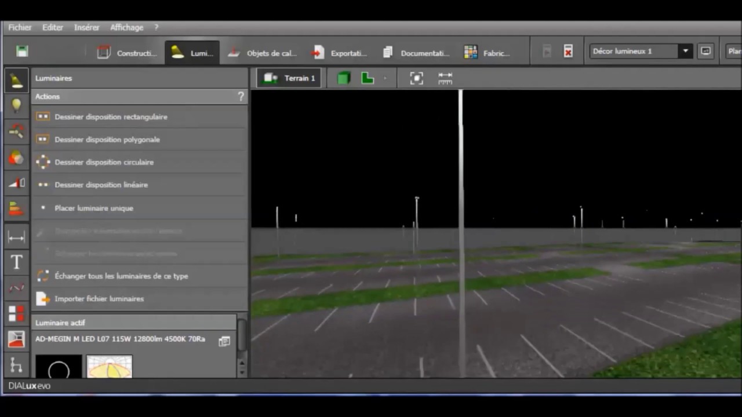The width and height of the screenshot is (742, 417).
Task: Select the energy rating bars sidebar tool
Action: (16, 209)
